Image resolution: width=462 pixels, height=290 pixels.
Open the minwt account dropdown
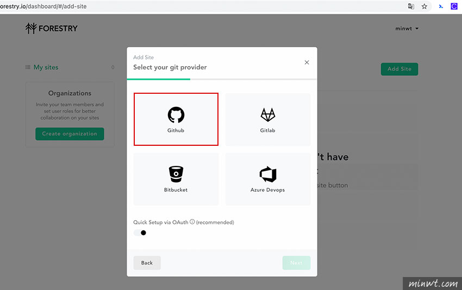click(407, 29)
